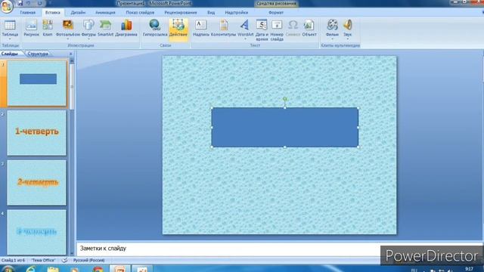Switch to the Дизайн ribbon tab
Screen dimensions: 484x272
(78, 13)
